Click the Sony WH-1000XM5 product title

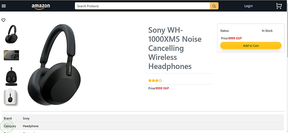coord(175,48)
